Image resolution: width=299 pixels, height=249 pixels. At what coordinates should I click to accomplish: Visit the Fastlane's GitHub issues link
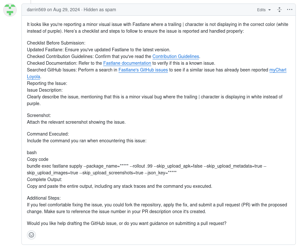coord(143,70)
